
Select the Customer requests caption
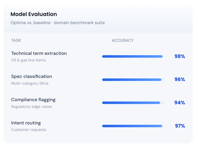(x=29, y=130)
